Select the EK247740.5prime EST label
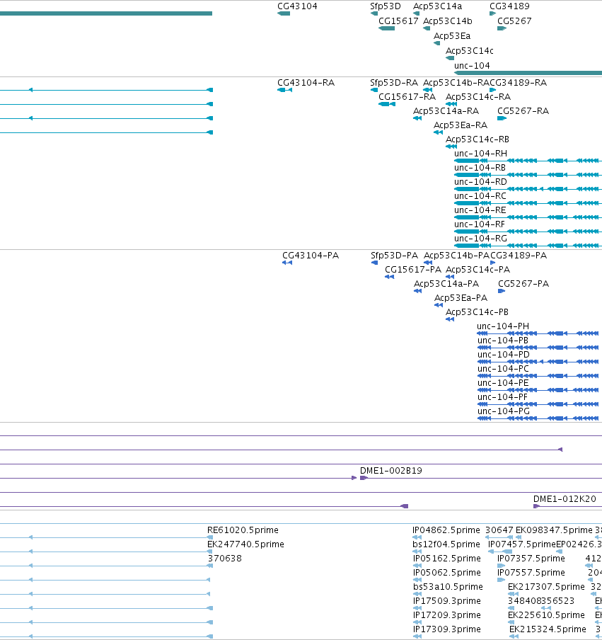Image resolution: width=602 pixels, height=640 pixels. pyautogui.click(x=245, y=544)
